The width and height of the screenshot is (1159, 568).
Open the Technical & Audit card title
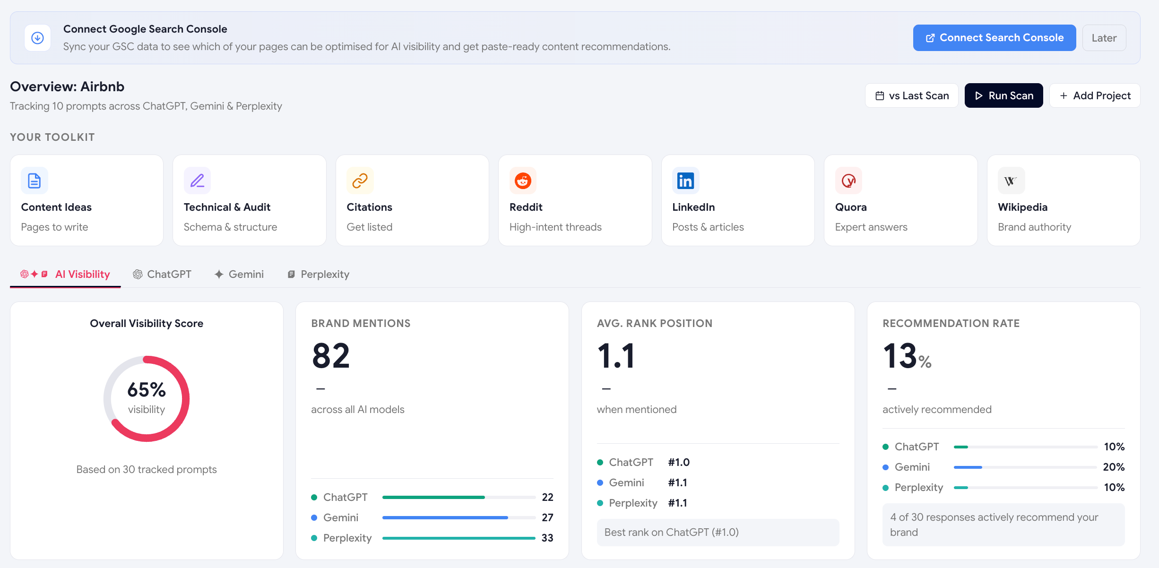click(x=227, y=207)
